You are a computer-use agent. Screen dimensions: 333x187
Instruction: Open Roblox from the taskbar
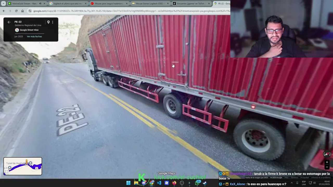click(x=166, y=183)
